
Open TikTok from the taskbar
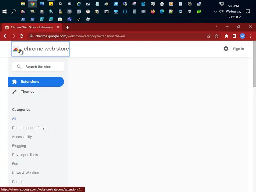point(79,19)
